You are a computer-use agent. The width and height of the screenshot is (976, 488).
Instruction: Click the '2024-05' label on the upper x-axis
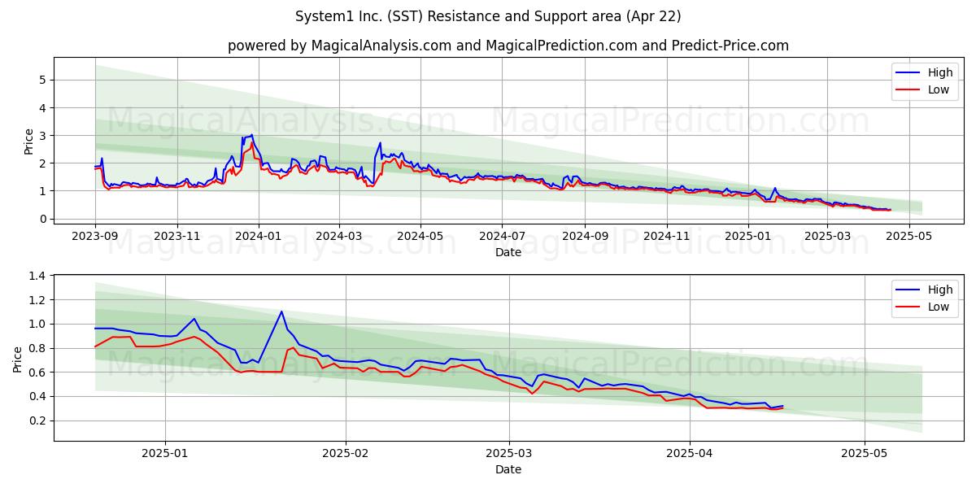tap(420, 236)
